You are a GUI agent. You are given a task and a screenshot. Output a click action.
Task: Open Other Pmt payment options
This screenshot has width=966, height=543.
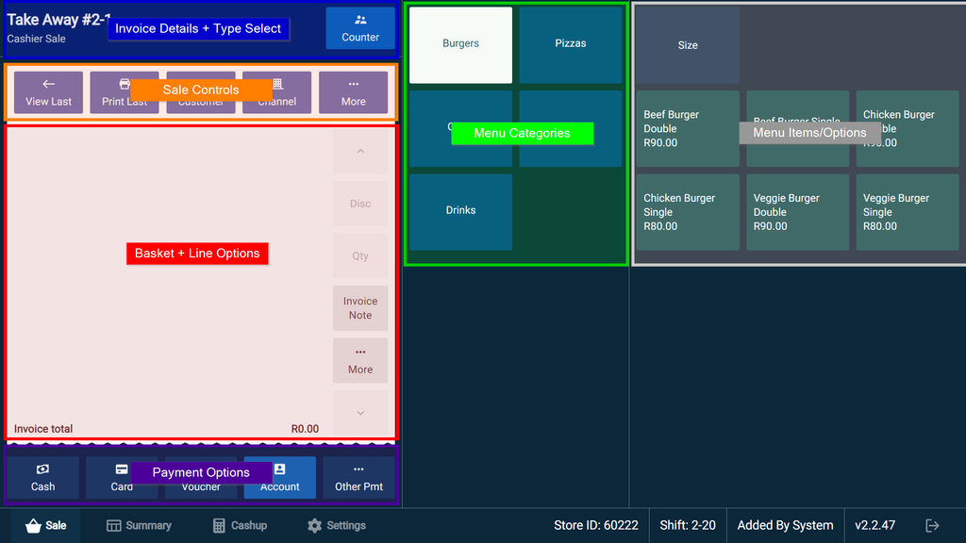pyautogui.click(x=358, y=477)
